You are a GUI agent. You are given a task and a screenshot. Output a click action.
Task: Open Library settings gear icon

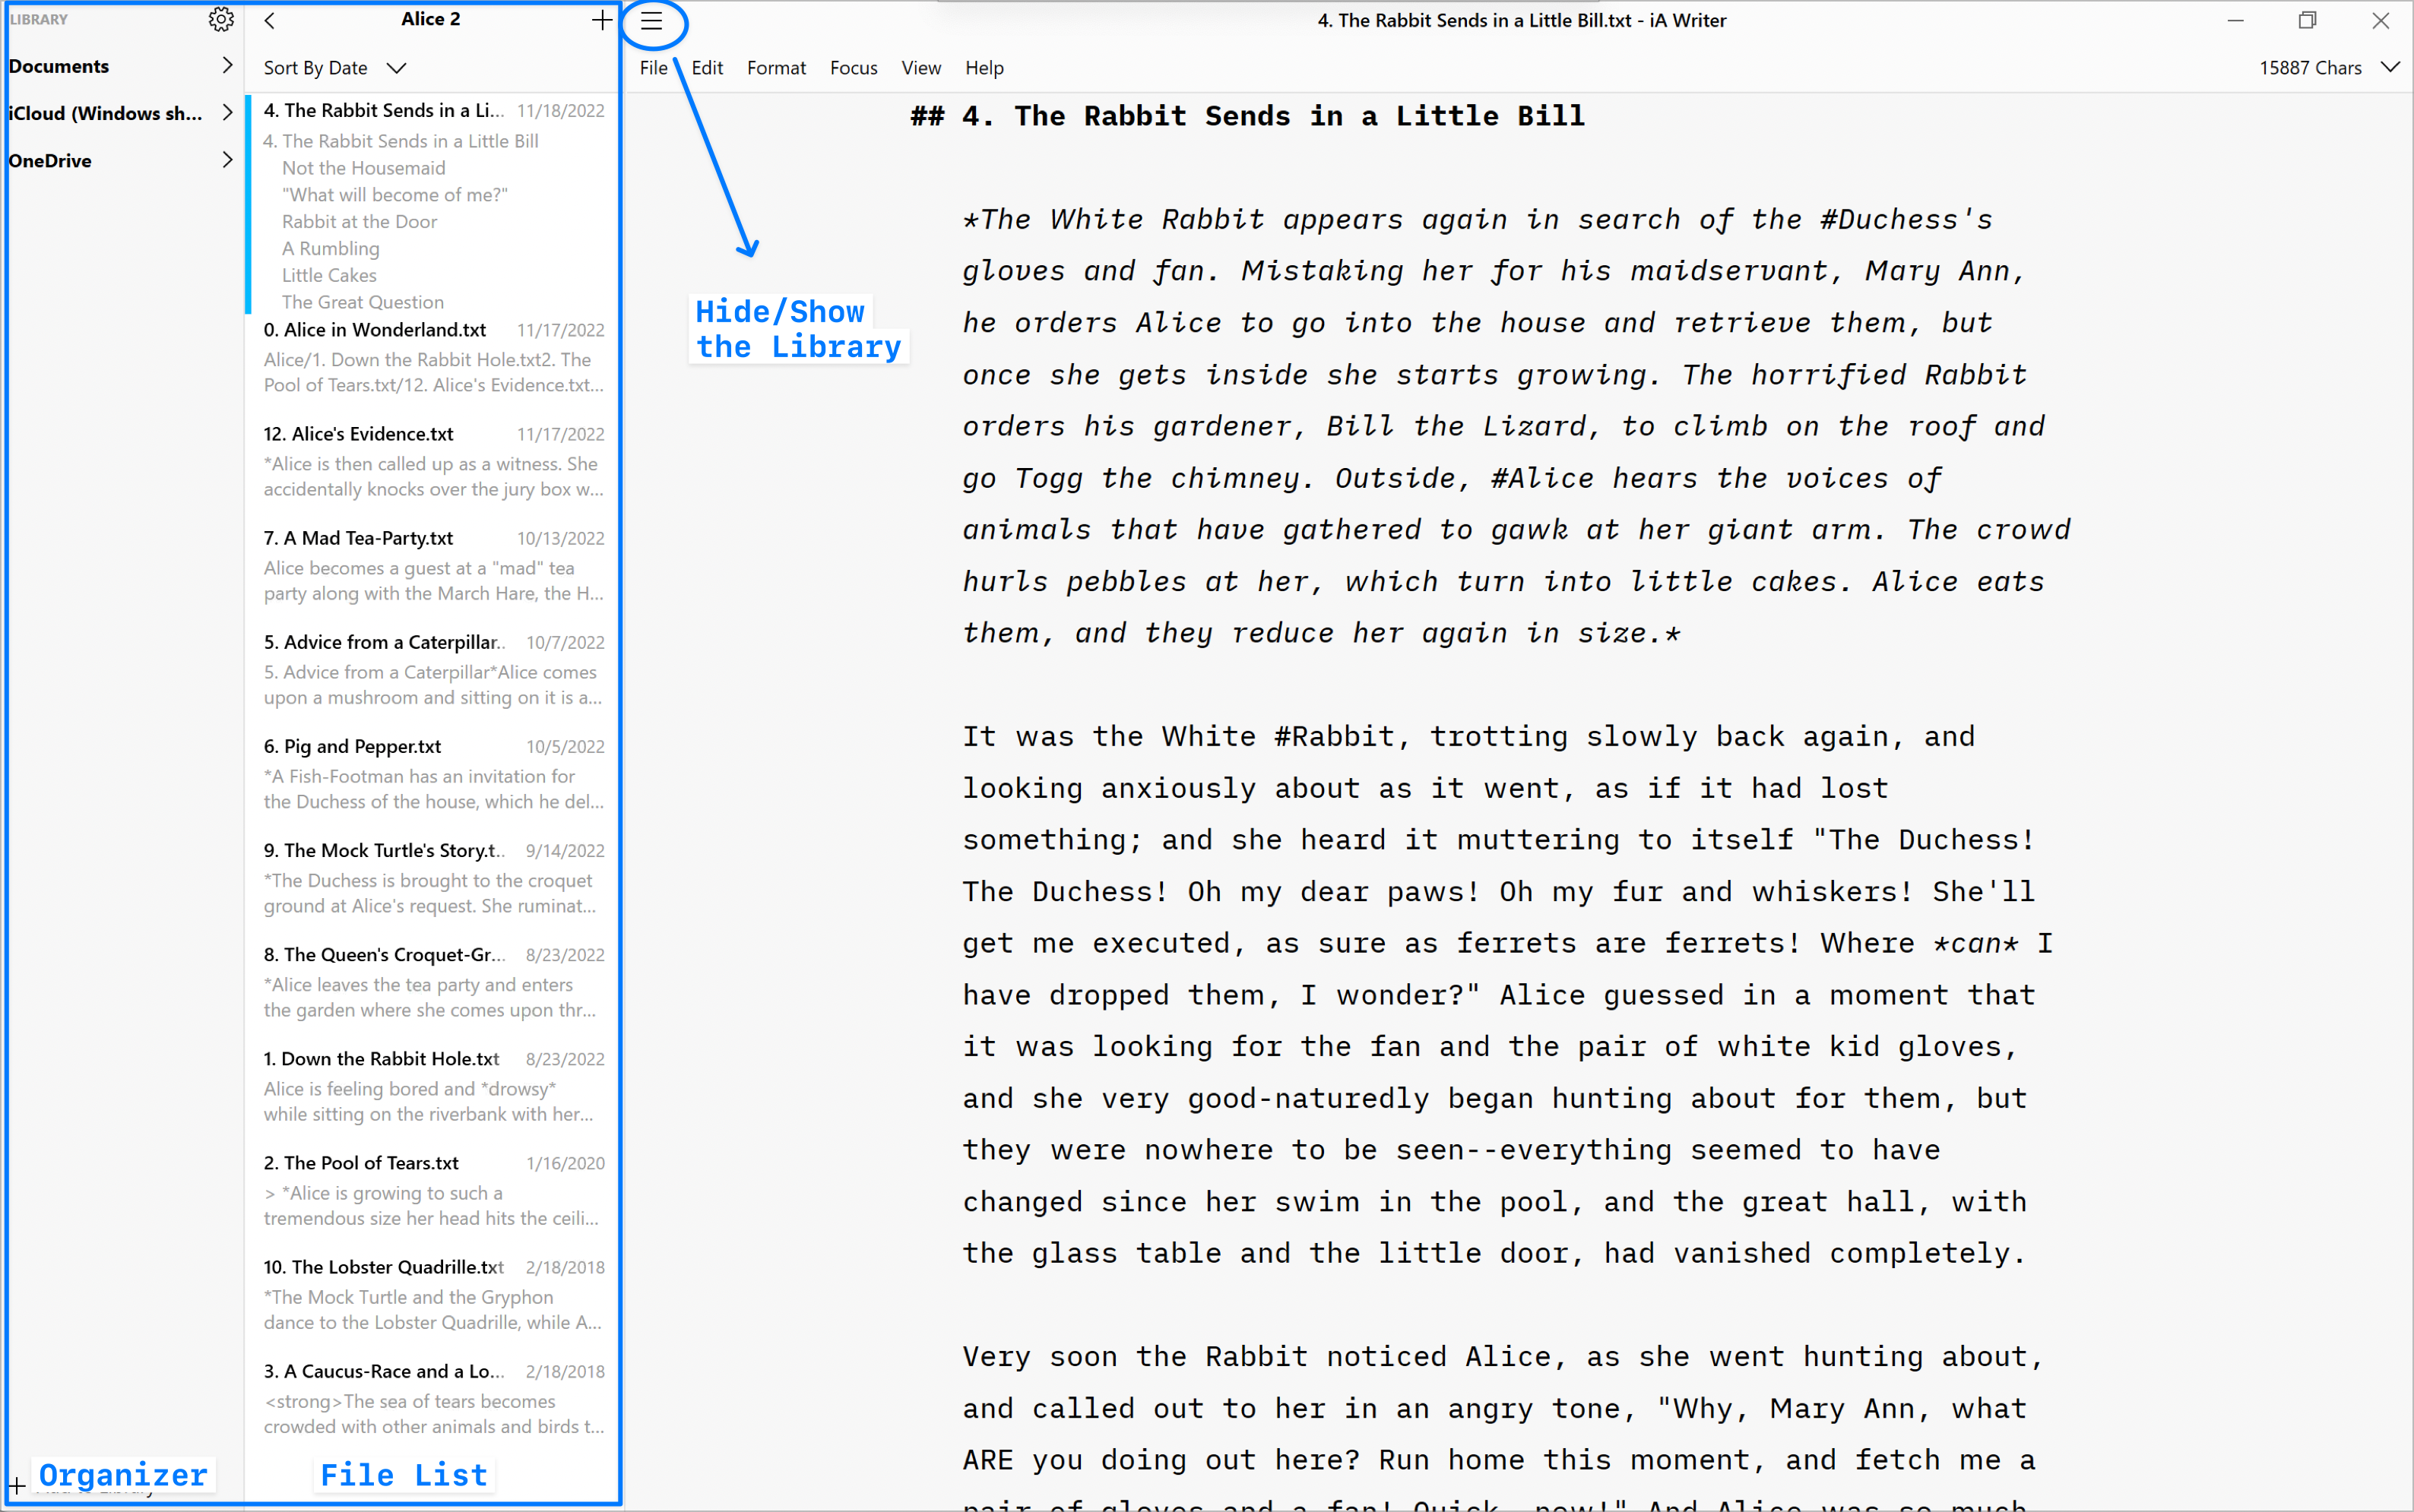(221, 20)
